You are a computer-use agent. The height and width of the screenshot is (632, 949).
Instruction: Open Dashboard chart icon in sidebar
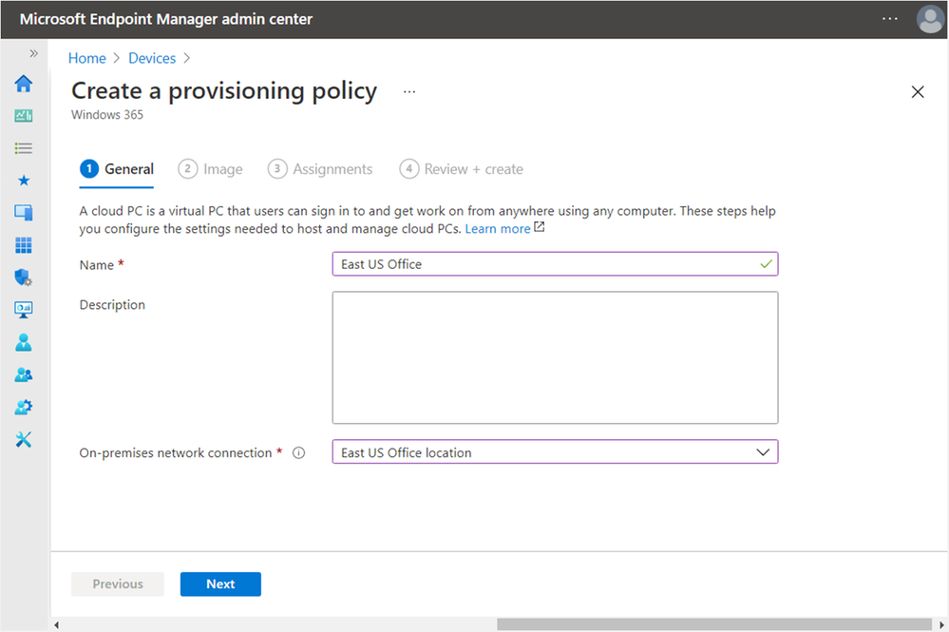point(24,116)
